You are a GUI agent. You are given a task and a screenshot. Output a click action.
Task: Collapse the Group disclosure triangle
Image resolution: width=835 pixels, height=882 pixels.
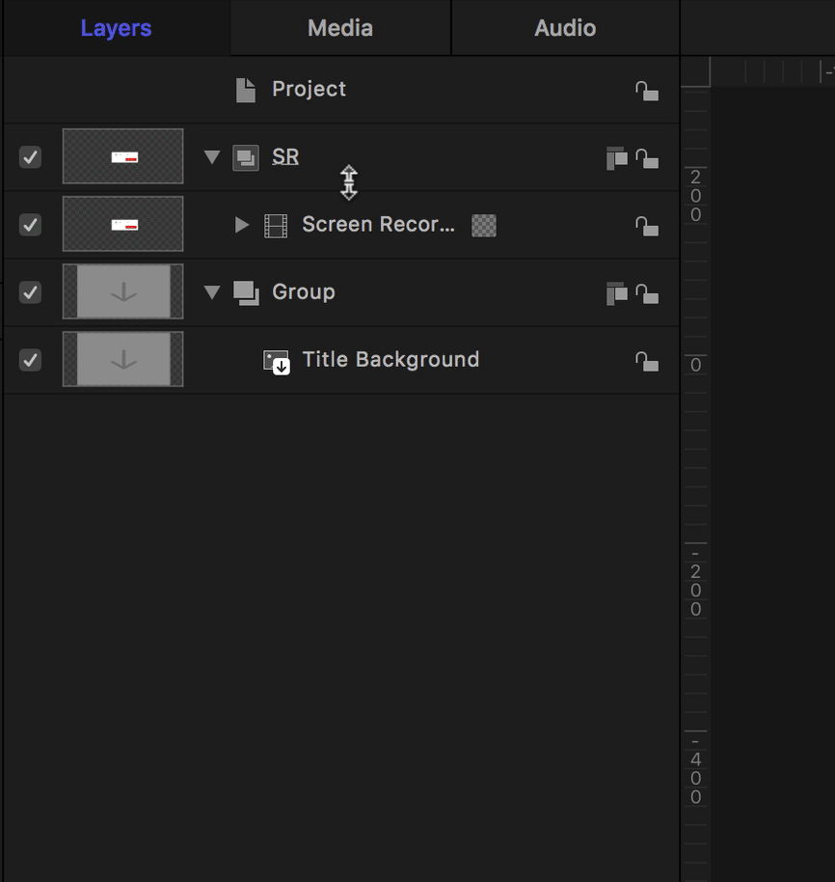(212, 292)
